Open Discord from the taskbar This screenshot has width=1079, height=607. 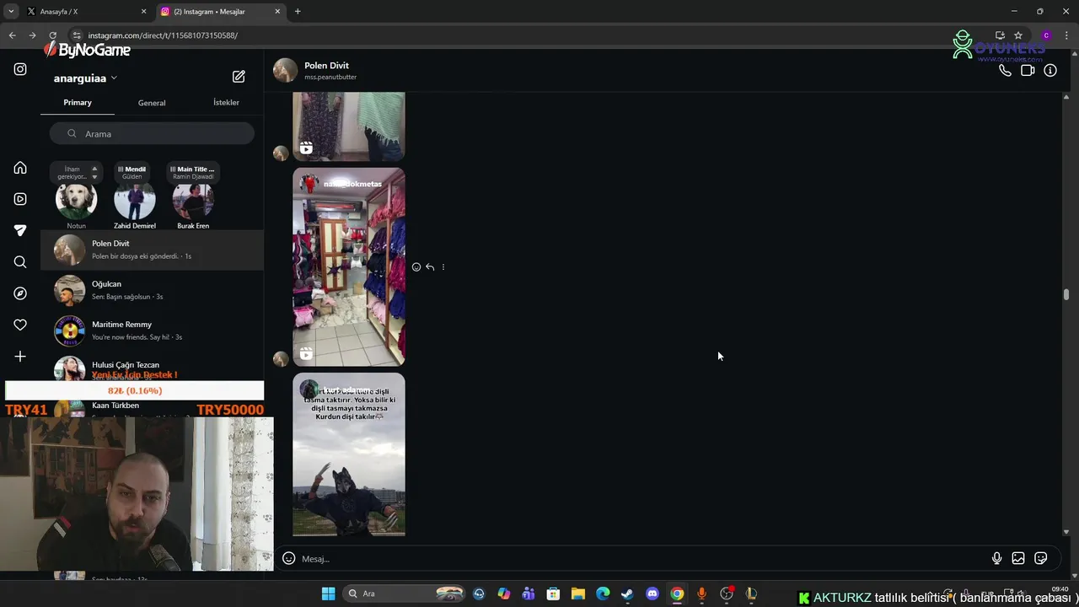(x=652, y=594)
